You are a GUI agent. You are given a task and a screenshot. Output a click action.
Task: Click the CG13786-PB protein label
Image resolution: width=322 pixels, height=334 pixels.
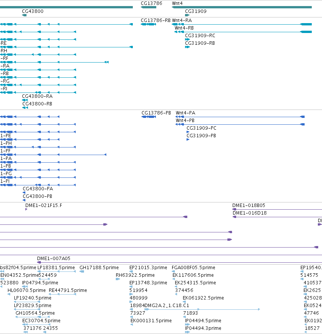coord(156,113)
